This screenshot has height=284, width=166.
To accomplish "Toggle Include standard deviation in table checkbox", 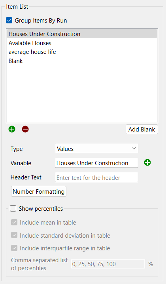I will 14,235.
